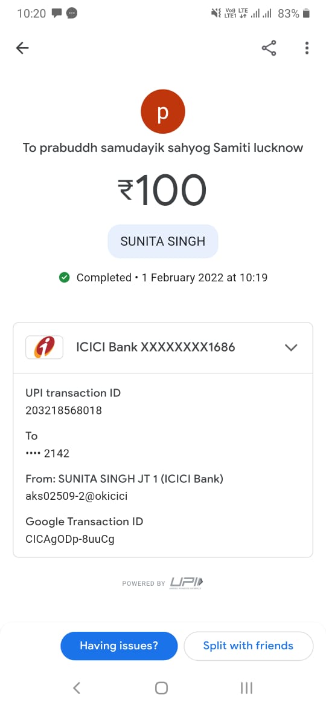Select the SUNITA SINGH chip

tap(163, 241)
